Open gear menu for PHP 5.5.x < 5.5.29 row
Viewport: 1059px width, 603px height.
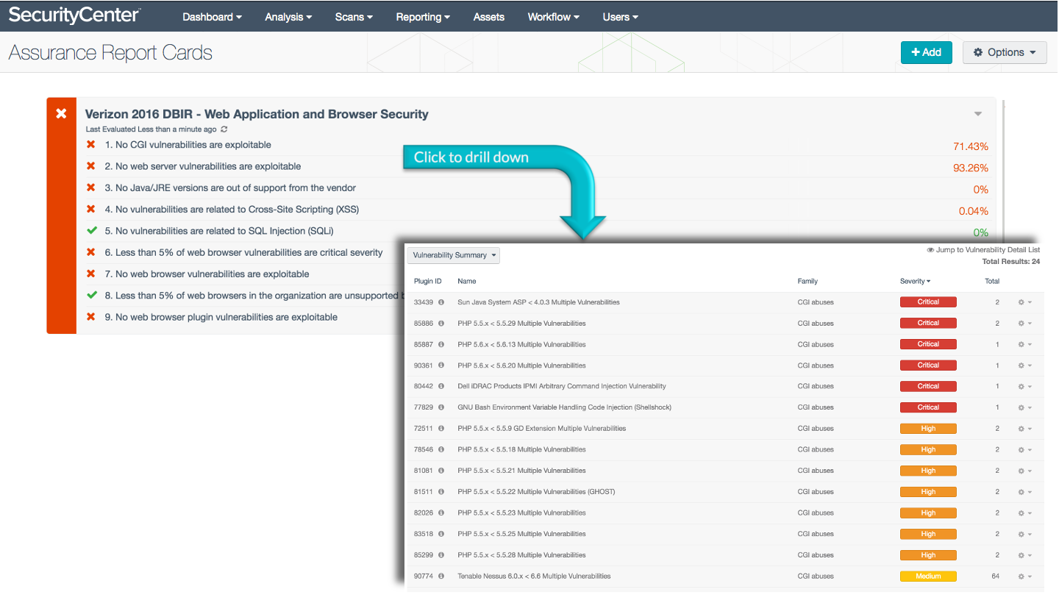click(x=1024, y=324)
